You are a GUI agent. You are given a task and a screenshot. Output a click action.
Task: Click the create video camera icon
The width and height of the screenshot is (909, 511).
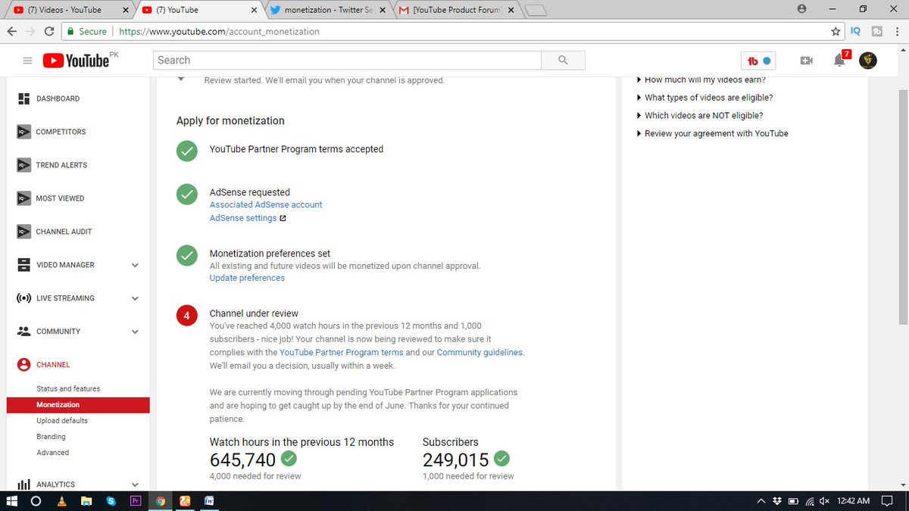[x=807, y=61]
